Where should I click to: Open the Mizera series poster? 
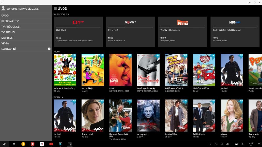(x=232, y=115)
